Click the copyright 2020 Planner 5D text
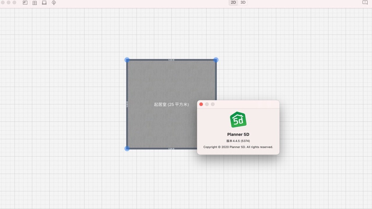Image resolution: width=372 pixels, height=209 pixels. pos(238,147)
